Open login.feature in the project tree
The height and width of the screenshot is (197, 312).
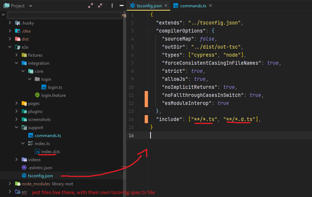(x=54, y=95)
